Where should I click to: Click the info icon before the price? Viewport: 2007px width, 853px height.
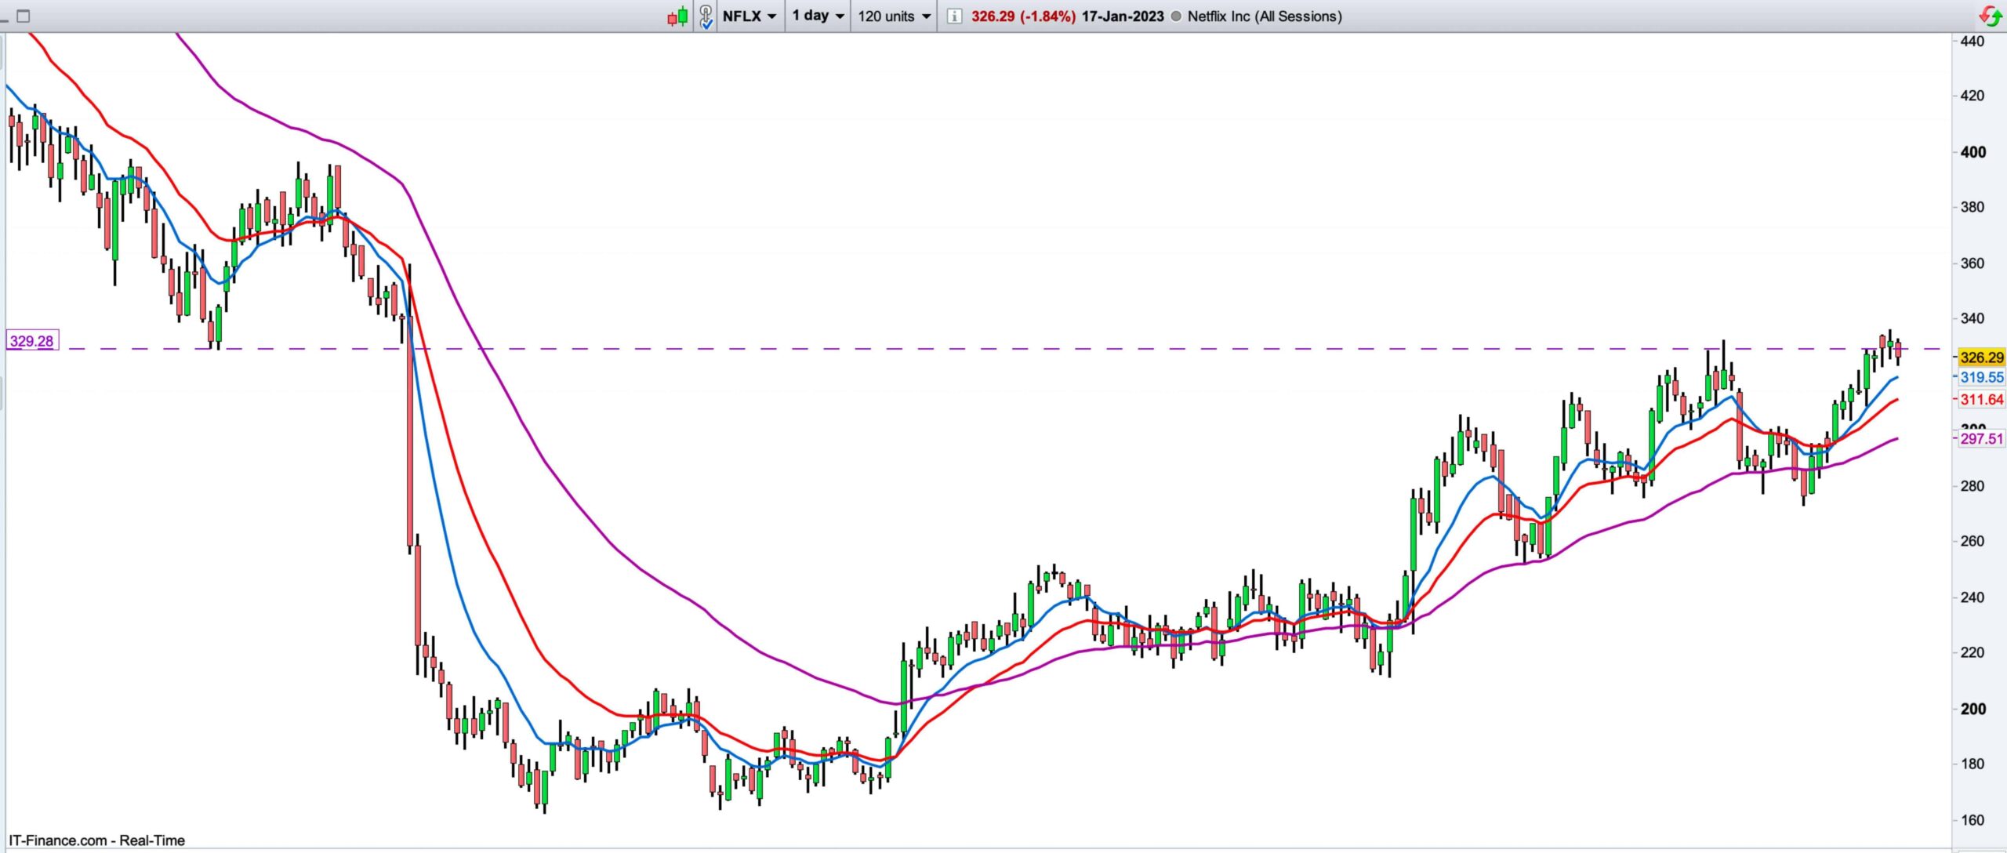point(953,16)
